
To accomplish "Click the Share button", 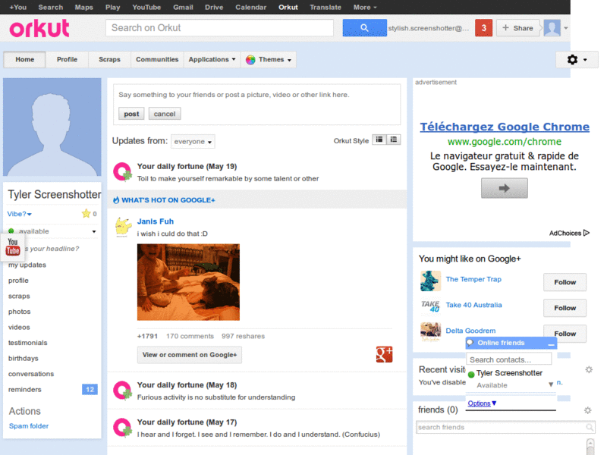I will (518, 28).
